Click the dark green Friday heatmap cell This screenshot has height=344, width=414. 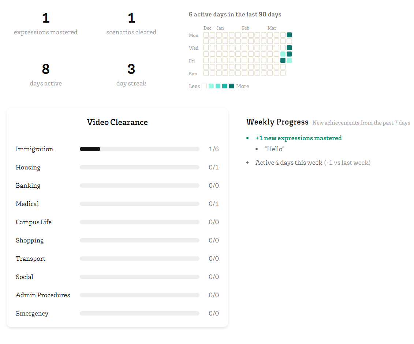[283, 61]
